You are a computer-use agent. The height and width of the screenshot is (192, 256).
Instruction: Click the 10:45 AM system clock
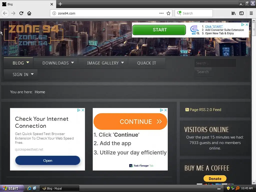(247, 188)
